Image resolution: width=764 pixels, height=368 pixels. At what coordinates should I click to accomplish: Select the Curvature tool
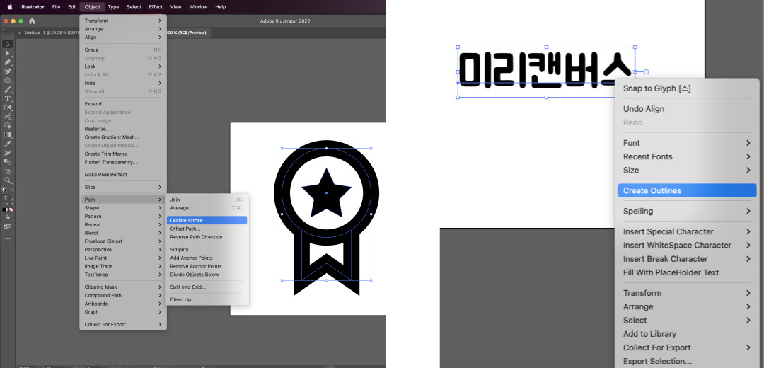[x=7, y=71]
